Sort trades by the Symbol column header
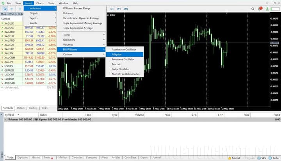 21,114
